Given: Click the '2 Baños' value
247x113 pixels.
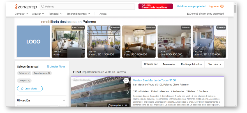Looking at the screenshot, I should tap(191, 91).
